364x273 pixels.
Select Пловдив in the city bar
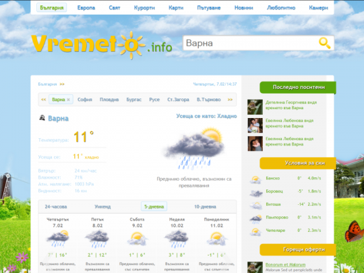click(109, 100)
